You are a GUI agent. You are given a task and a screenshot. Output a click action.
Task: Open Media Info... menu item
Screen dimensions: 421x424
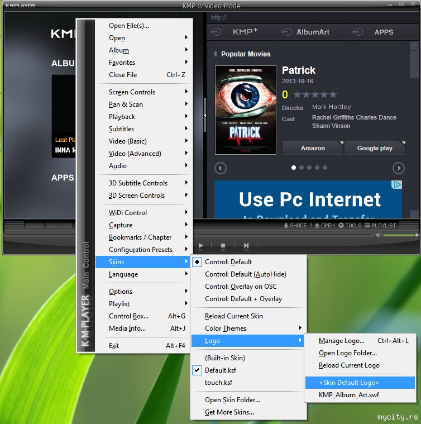(x=144, y=328)
